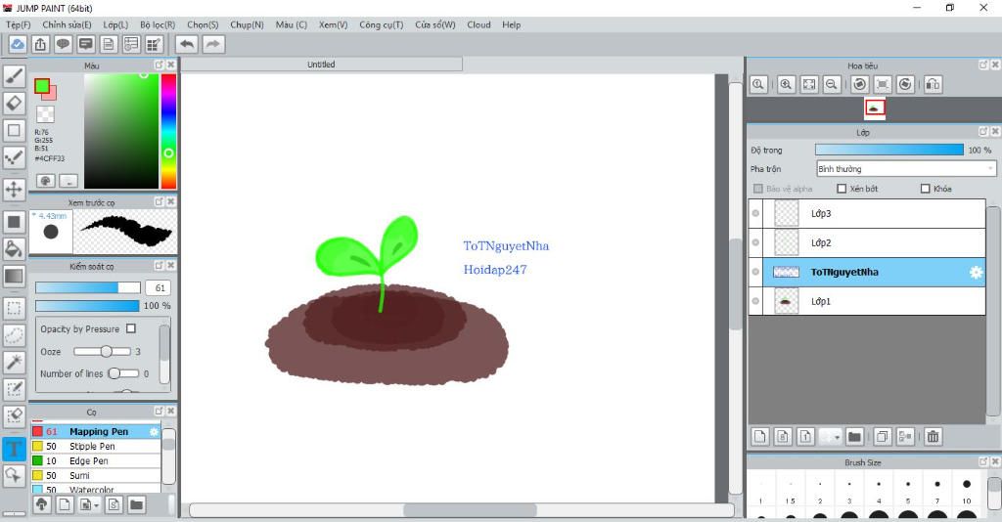Screen dimensions: 1002x522
Task: Enable the Xén bớt clipping checkbox
Action: point(842,189)
